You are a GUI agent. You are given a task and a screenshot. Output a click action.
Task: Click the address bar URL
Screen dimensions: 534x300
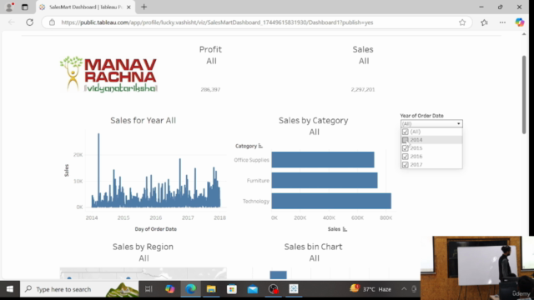pyautogui.click(x=217, y=22)
